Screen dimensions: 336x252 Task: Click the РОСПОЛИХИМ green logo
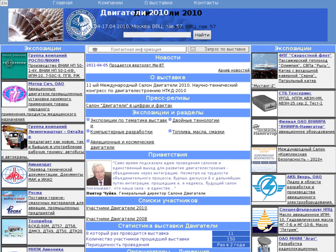pos(14,66)
